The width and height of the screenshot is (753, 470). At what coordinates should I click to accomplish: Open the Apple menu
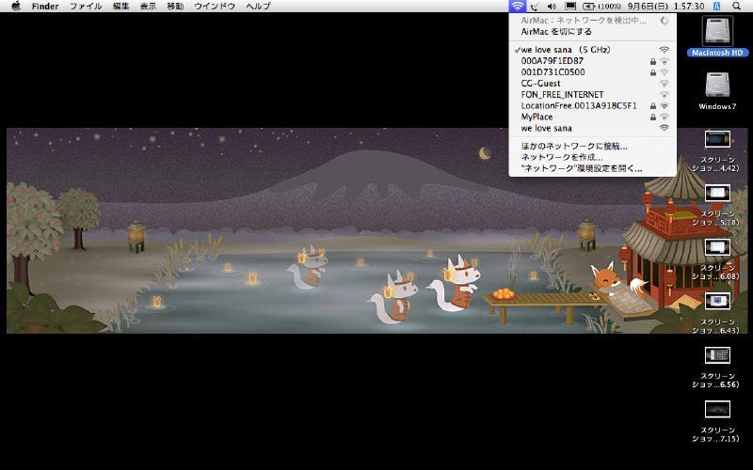[16, 7]
